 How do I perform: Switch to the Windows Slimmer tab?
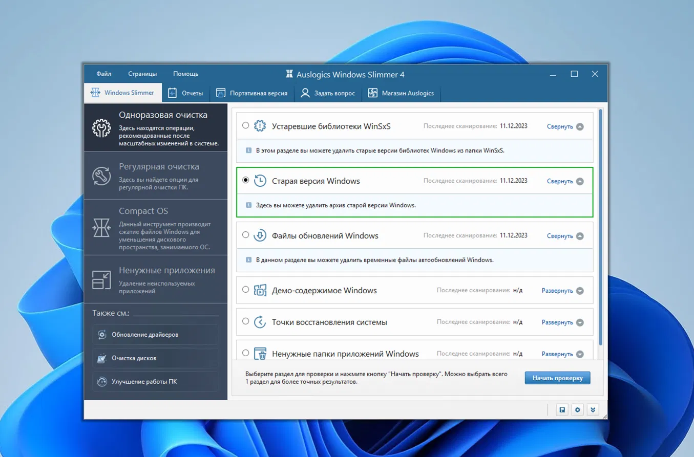(x=123, y=93)
